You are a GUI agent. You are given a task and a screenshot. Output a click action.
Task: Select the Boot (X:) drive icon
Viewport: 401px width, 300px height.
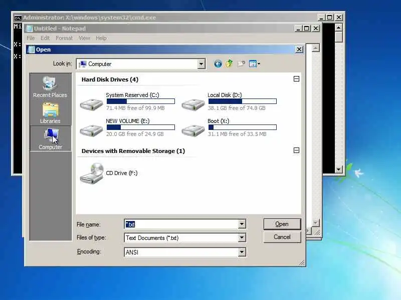pyautogui.click(x=193, y=130)
